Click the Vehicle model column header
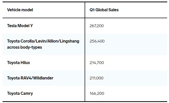This screenshot has height=103, width=169. 20,10
